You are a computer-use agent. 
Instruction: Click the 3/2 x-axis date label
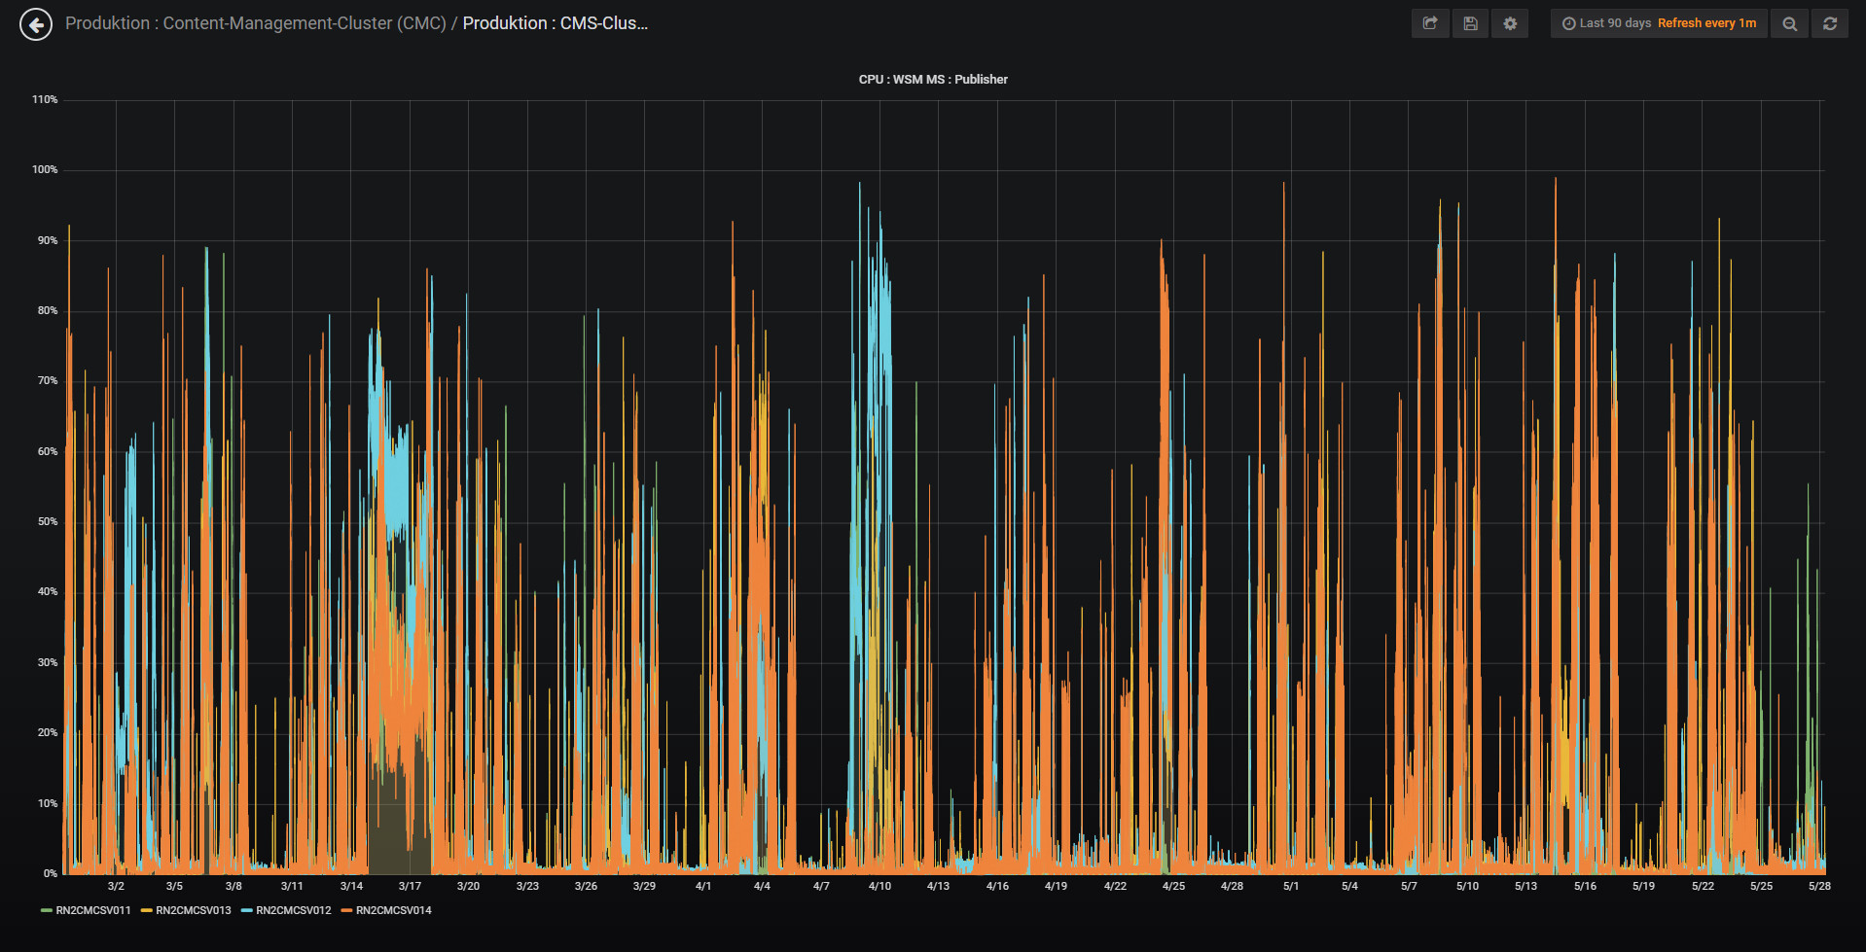pyautogui.click(x=116, y=887)
